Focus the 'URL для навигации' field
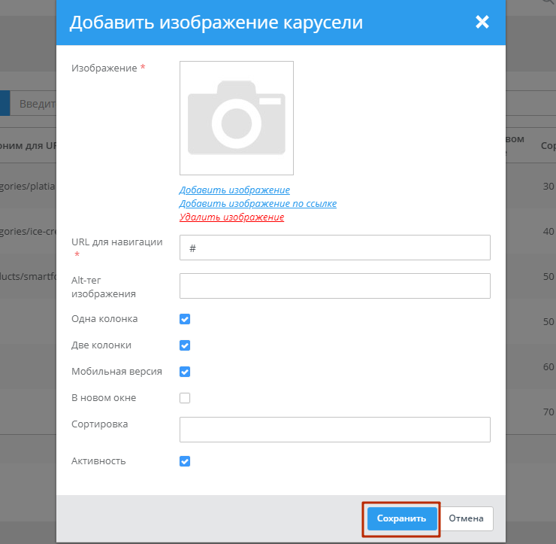Screen dimensions: 556x544 click(x=334, y=248)
